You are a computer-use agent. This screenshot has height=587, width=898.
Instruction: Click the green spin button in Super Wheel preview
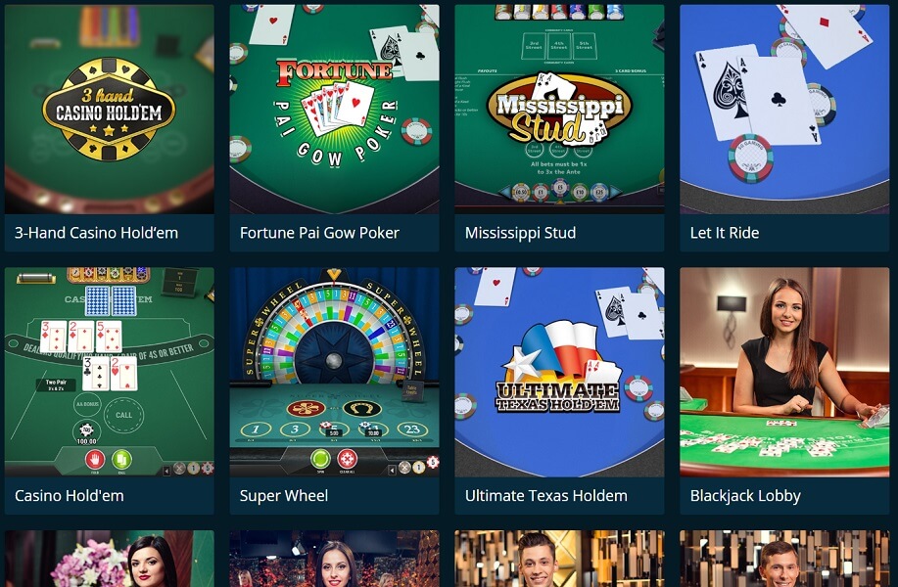[321, 458]
